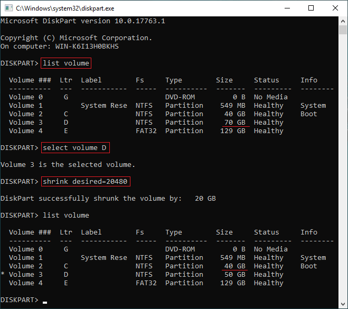Click the 'successfully shrunk the volume' message
This screenshot has height=309, width=348.
click(90, 199)
